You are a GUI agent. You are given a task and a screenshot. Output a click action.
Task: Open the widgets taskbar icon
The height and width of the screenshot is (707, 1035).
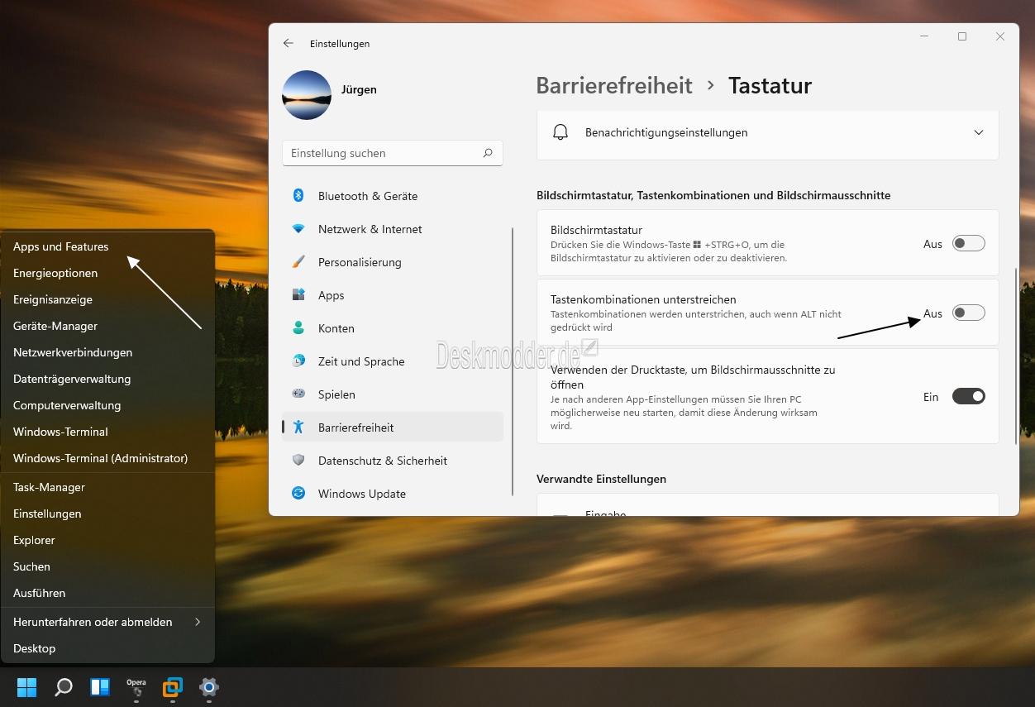[100, 686]
